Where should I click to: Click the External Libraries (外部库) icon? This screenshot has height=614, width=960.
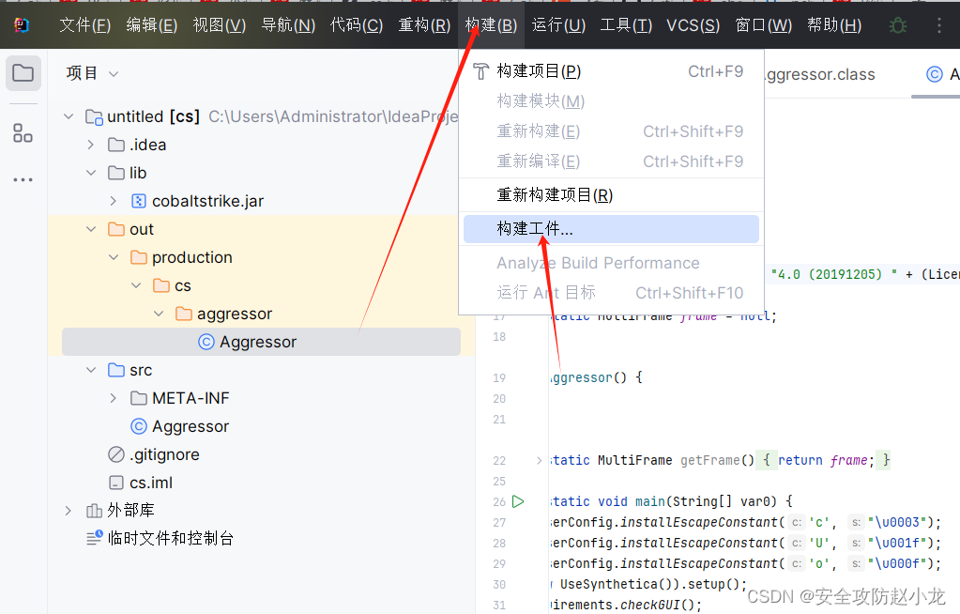[x=94, y=511]
